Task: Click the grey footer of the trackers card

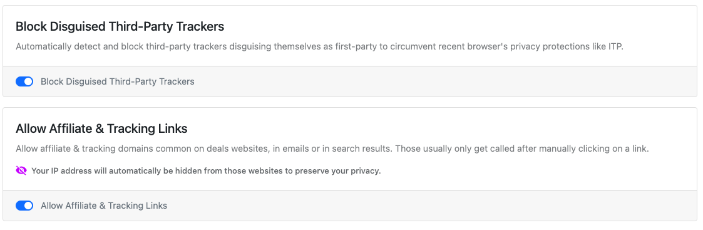Action: (350, 81)
